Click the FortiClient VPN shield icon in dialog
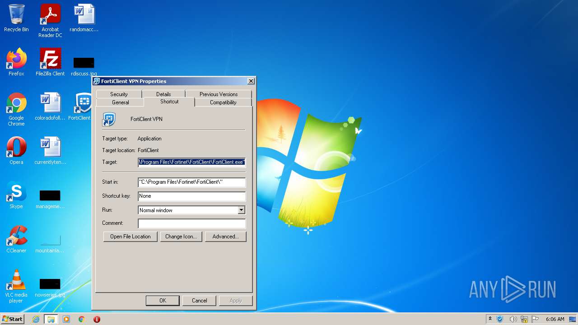The width and height of the screenshot is (578, 325). pyautogui.click(x=109, y=119)
